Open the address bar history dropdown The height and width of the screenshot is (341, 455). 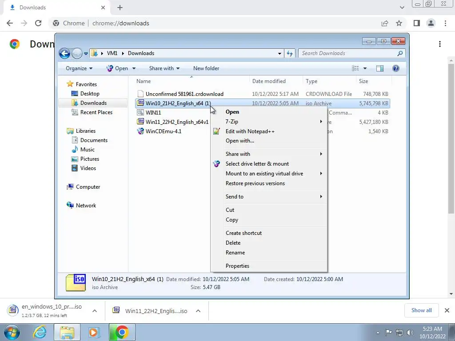(279, 53)
